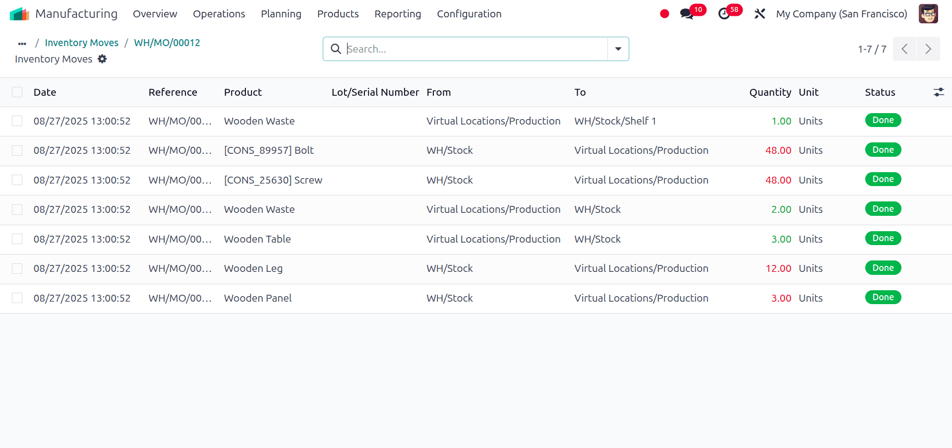This screenshot has width=952, height=448.
Task: Click the red recording status dot
Action: coord(664,14)
